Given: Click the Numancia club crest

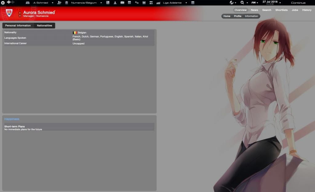Looking at the screenshot, I should [9, 13].
